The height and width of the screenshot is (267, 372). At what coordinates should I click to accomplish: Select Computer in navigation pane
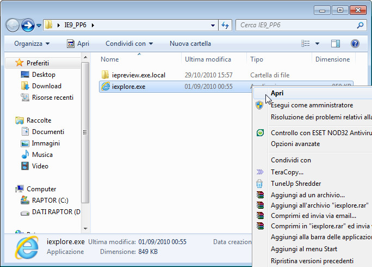click(41, 189)
